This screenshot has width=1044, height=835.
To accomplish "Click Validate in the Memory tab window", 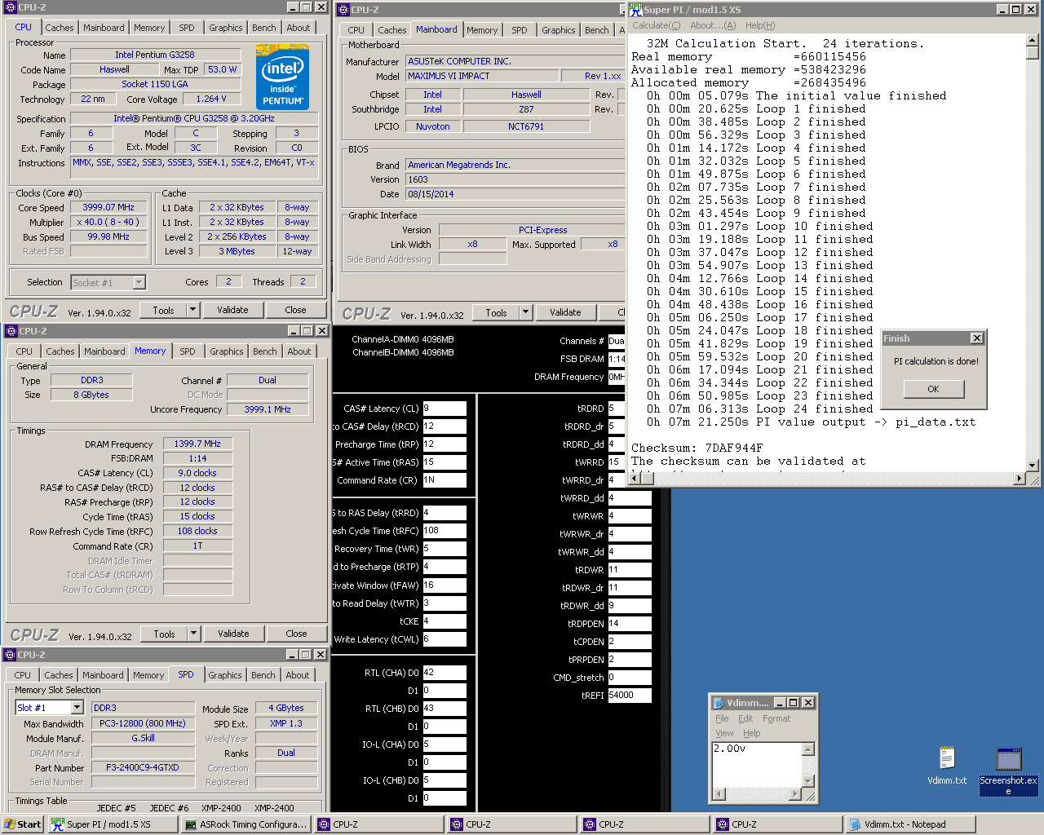I will [233, 634].
